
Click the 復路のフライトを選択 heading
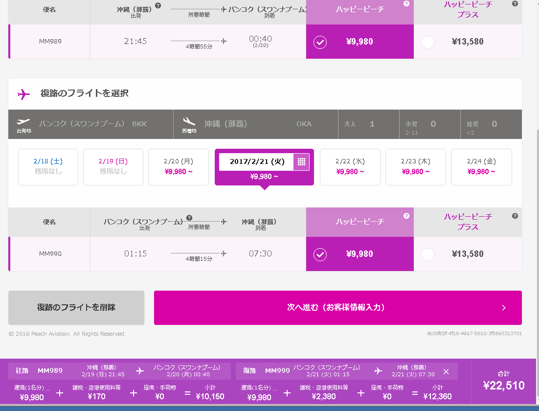click(x=84, y=93)
